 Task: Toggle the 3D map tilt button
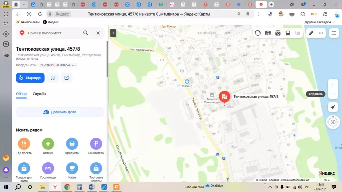pyautogui.click(x=333, y=122)
